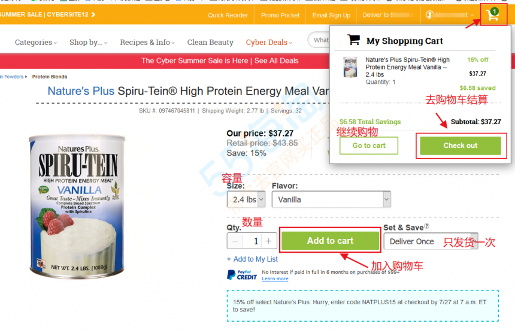Click the green Add to cart button
515x333 pixels.
click(x=330, y=241)
